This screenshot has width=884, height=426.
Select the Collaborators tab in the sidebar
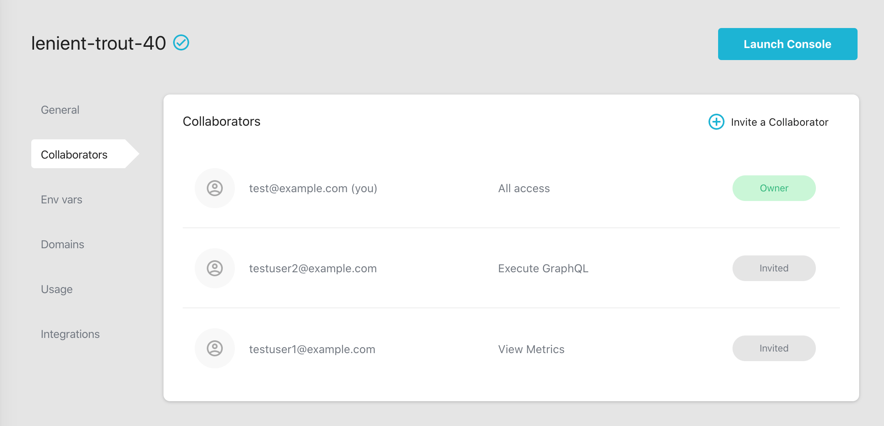tap(74, 155)
